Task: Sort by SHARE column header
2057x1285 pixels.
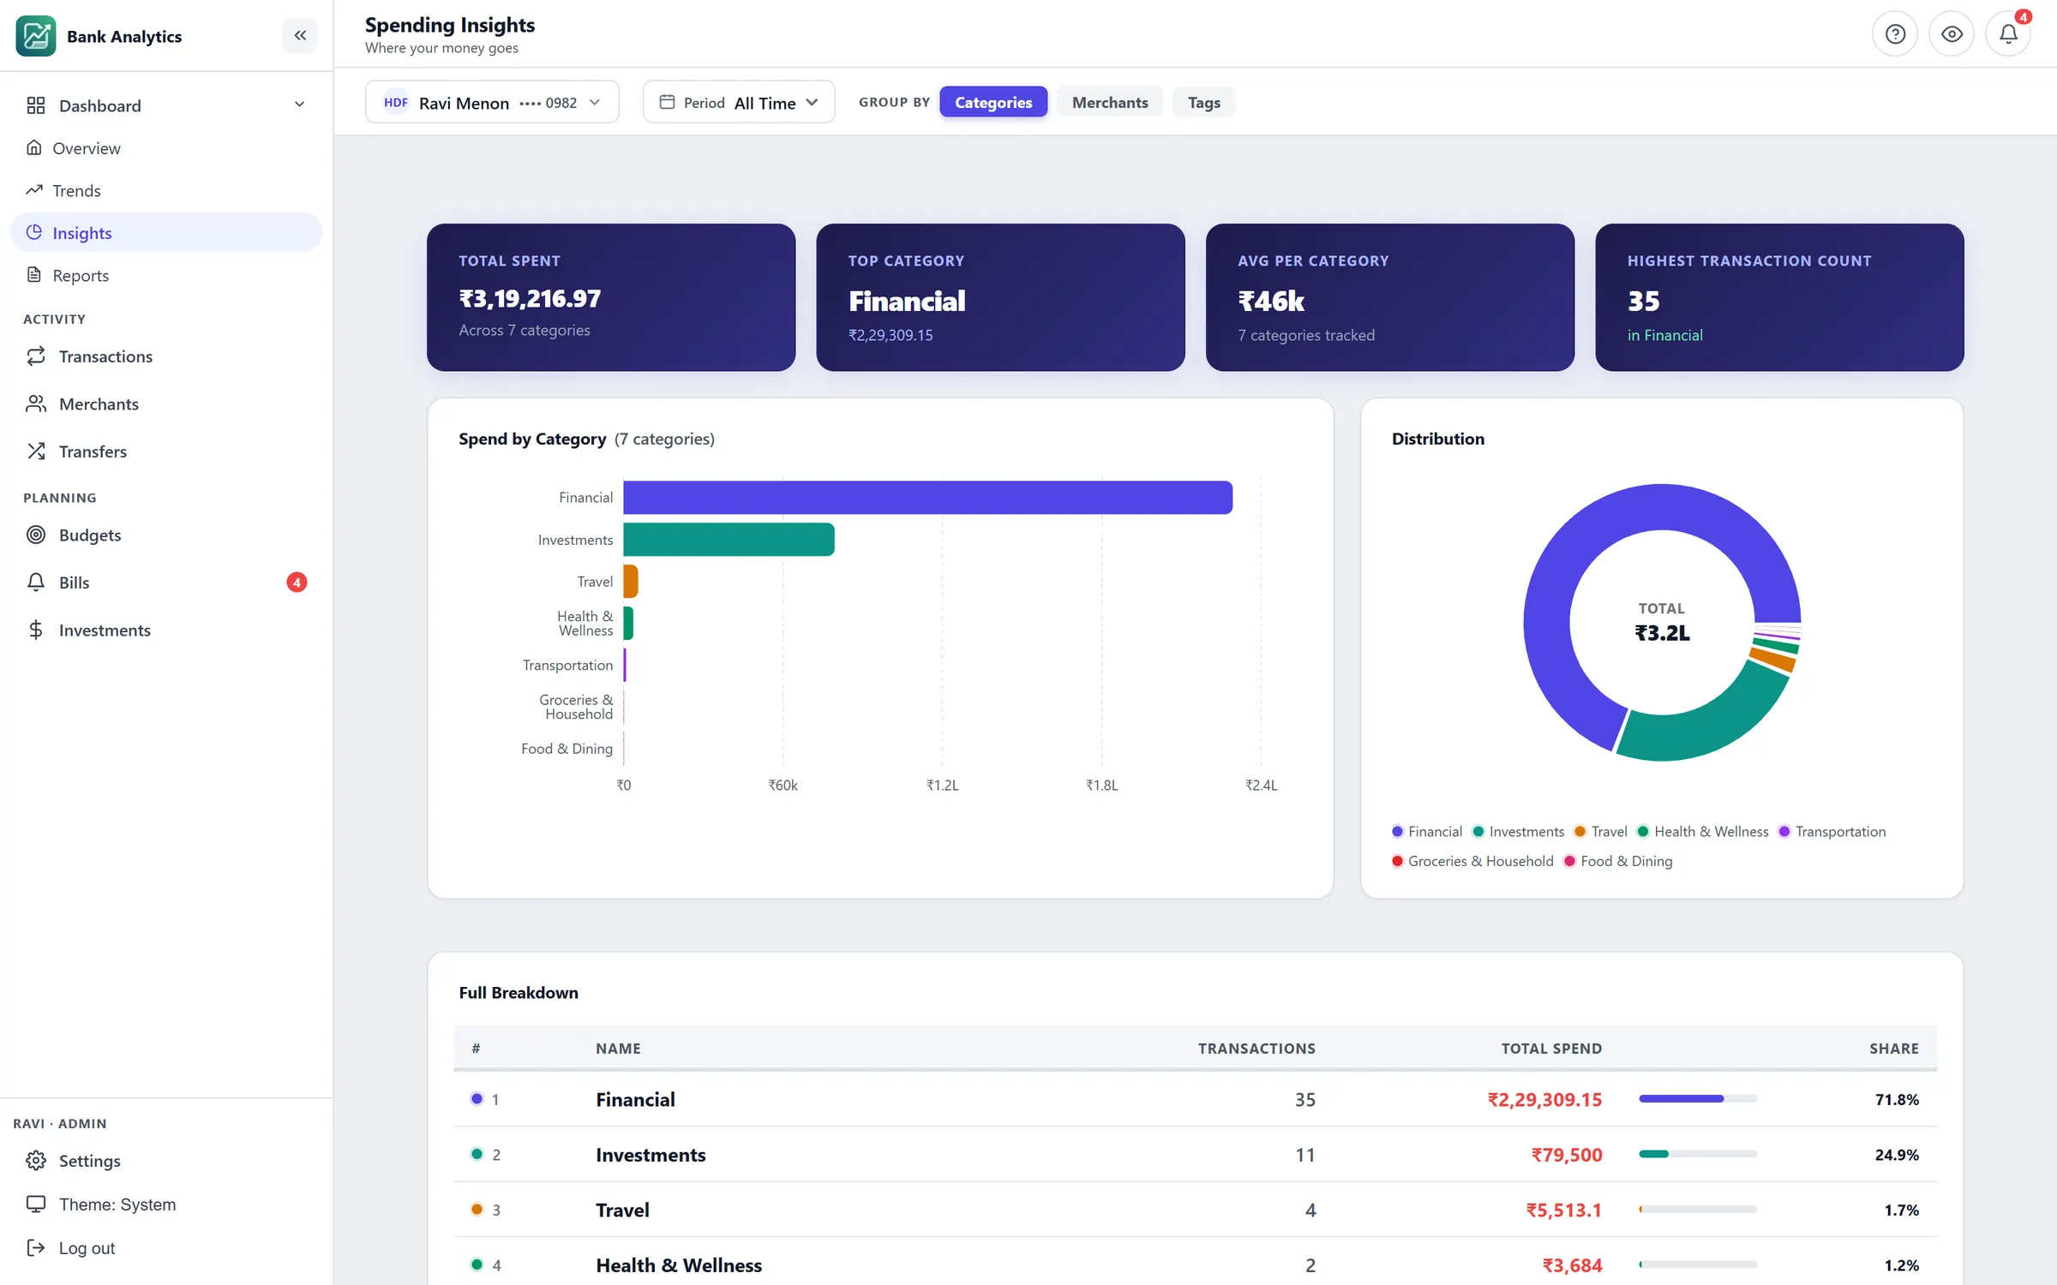Action: tap(1894, 1049)
